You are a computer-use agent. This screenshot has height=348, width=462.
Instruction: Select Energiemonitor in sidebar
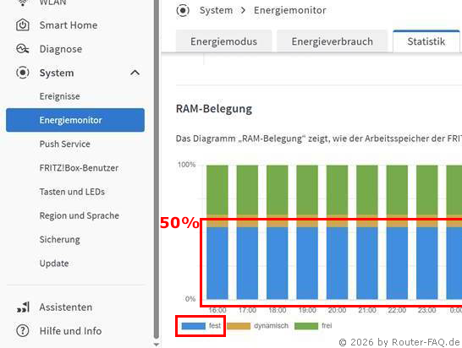click(75, 120)
